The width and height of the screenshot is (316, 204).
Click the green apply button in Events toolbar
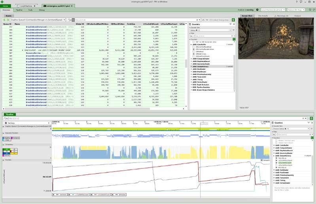[x=233, y=20]
